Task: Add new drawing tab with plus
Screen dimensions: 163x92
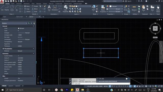Action: coord(43,17)
